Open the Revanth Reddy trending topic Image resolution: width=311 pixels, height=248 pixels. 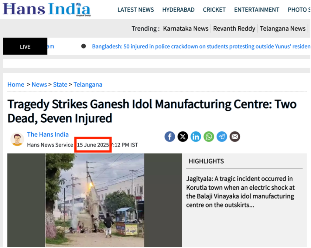pyautogui.click(x=234, y=29)
